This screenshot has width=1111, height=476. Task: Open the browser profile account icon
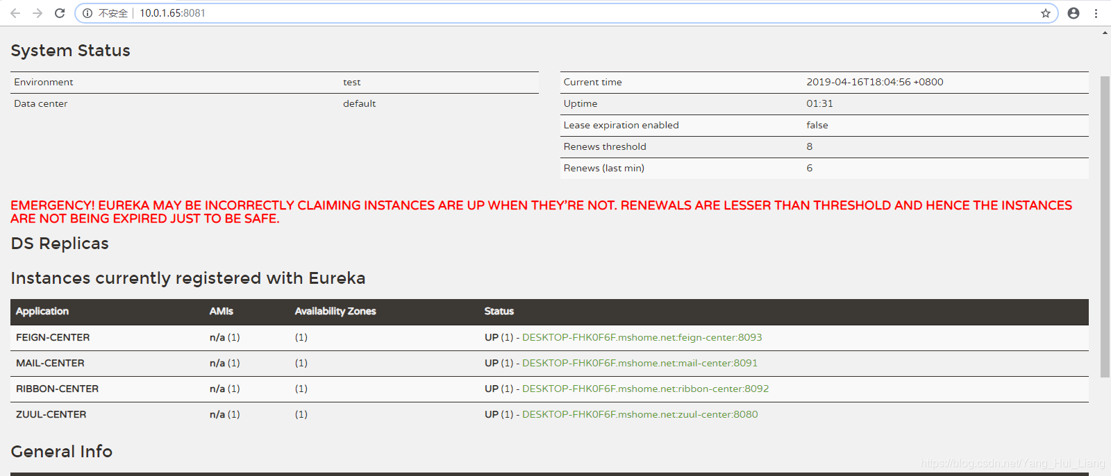click(1074, 13)
